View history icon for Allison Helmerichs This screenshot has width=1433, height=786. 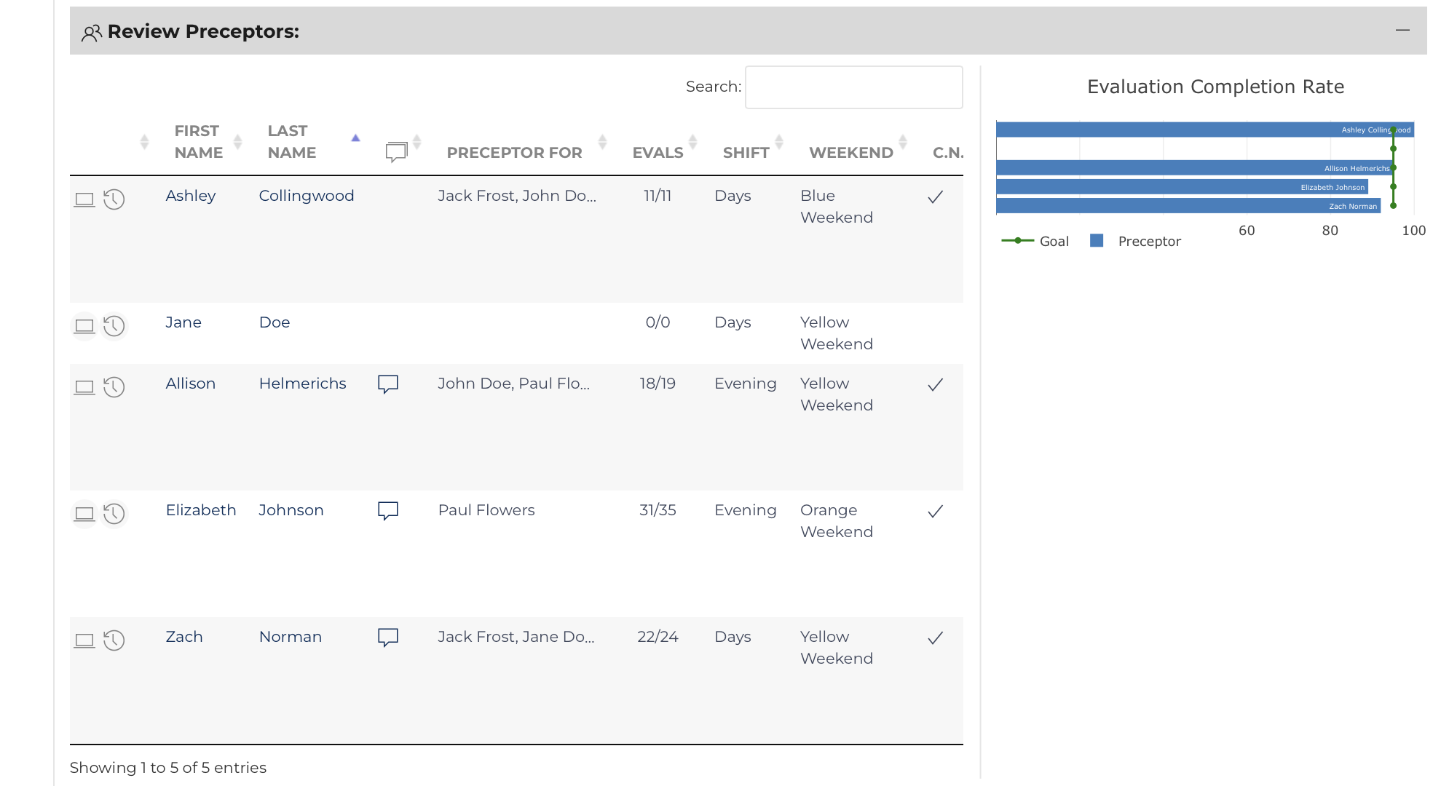point(114,387)
